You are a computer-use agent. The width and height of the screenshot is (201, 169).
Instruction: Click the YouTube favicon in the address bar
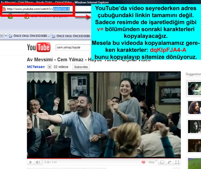point(4,9)
